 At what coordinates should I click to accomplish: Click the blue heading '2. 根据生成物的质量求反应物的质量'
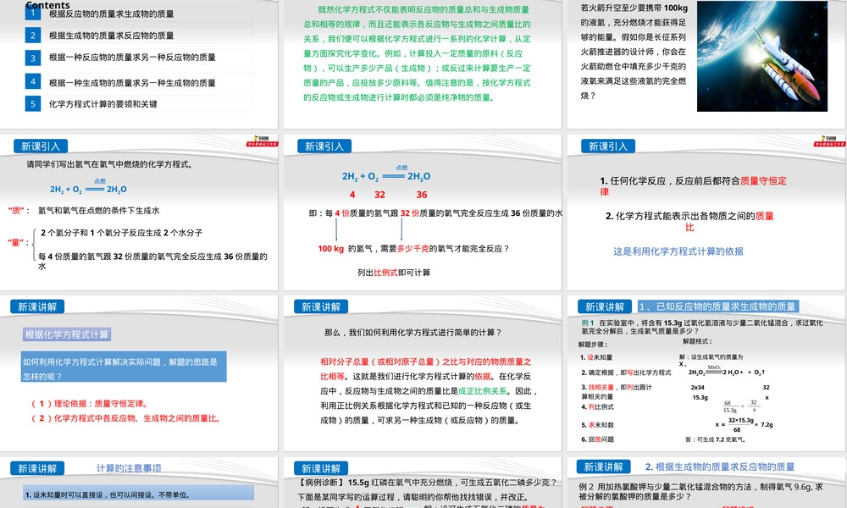tap(720, 467)
